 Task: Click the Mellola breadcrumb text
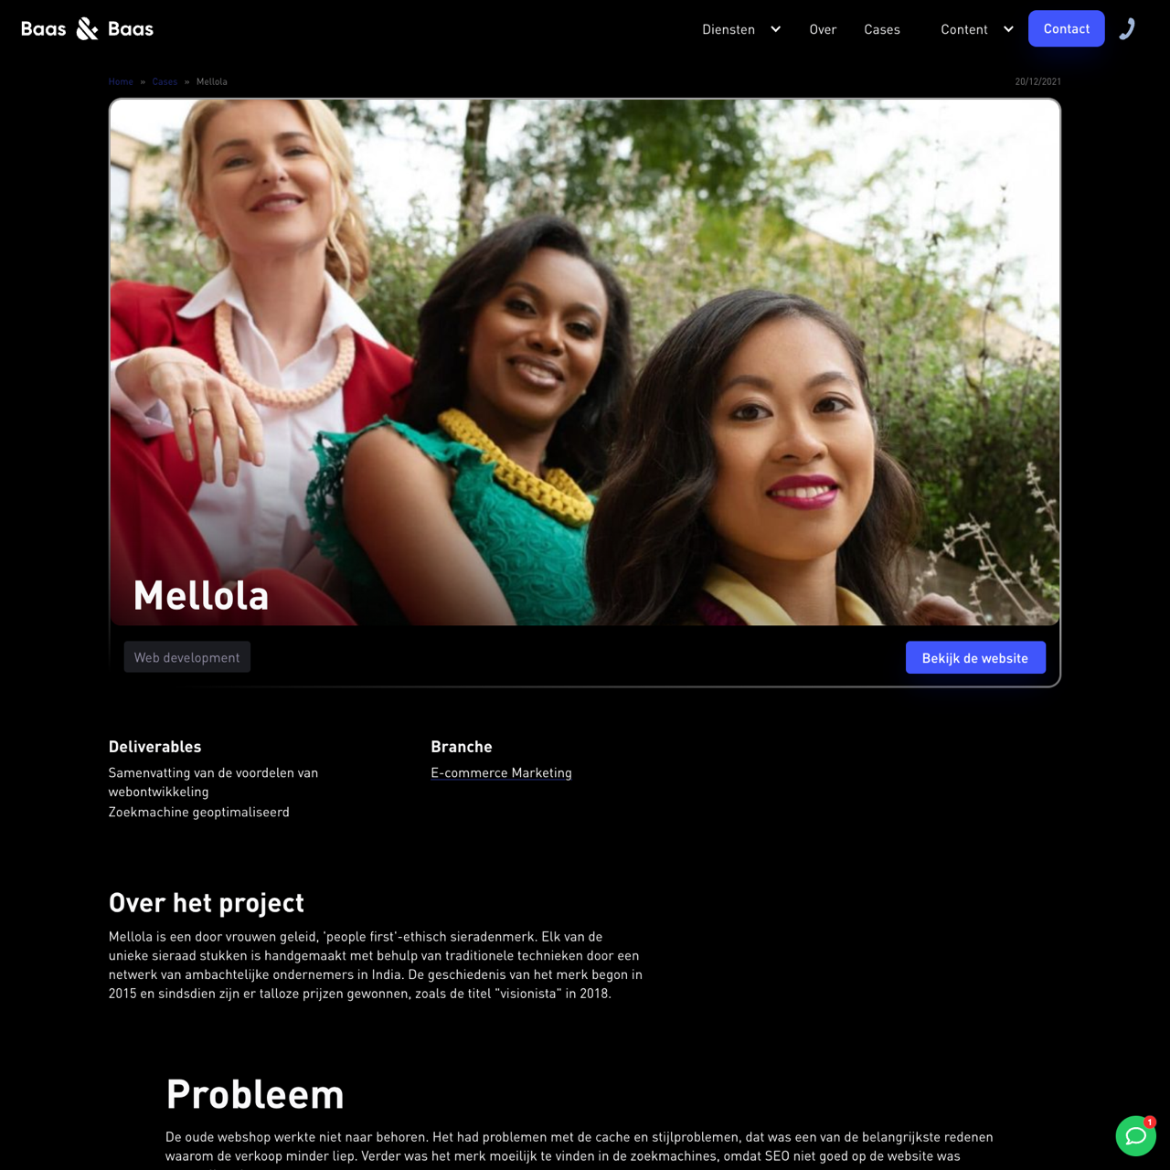click(212, 81)
